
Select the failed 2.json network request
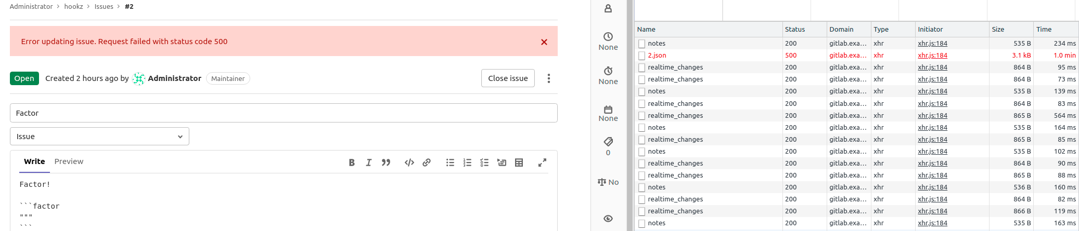(x=657, y=56)
